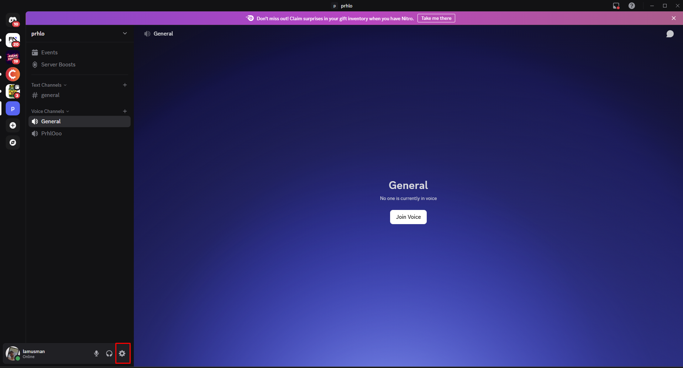Click Take me there in the Nitro banner
Image resolution: width=683 pixels, height=368 pixels.
pyautogui.click(x=436, y=18)
